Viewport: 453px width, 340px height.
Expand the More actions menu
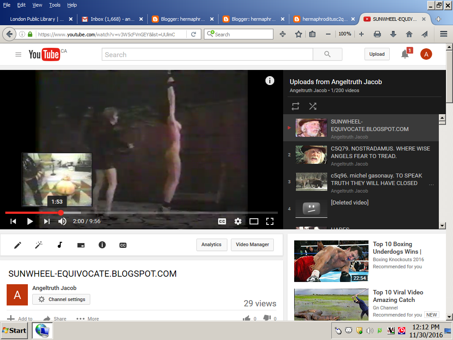click(x=88, y=318)
